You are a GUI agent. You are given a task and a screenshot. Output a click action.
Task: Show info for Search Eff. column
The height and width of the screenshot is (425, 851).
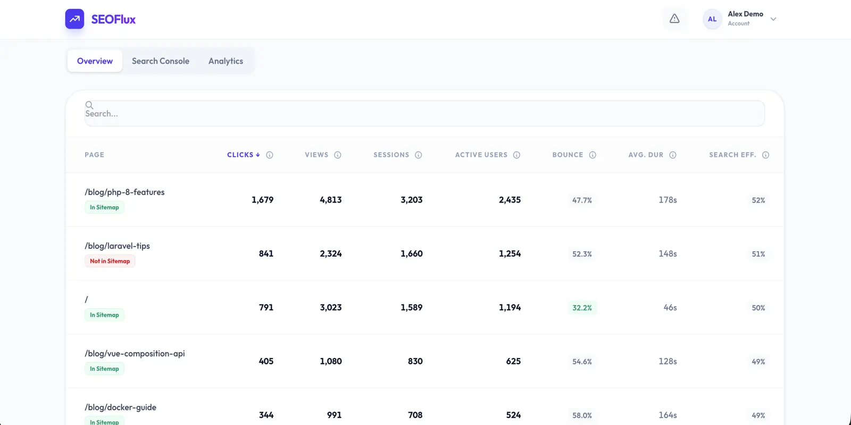(766, 155)
